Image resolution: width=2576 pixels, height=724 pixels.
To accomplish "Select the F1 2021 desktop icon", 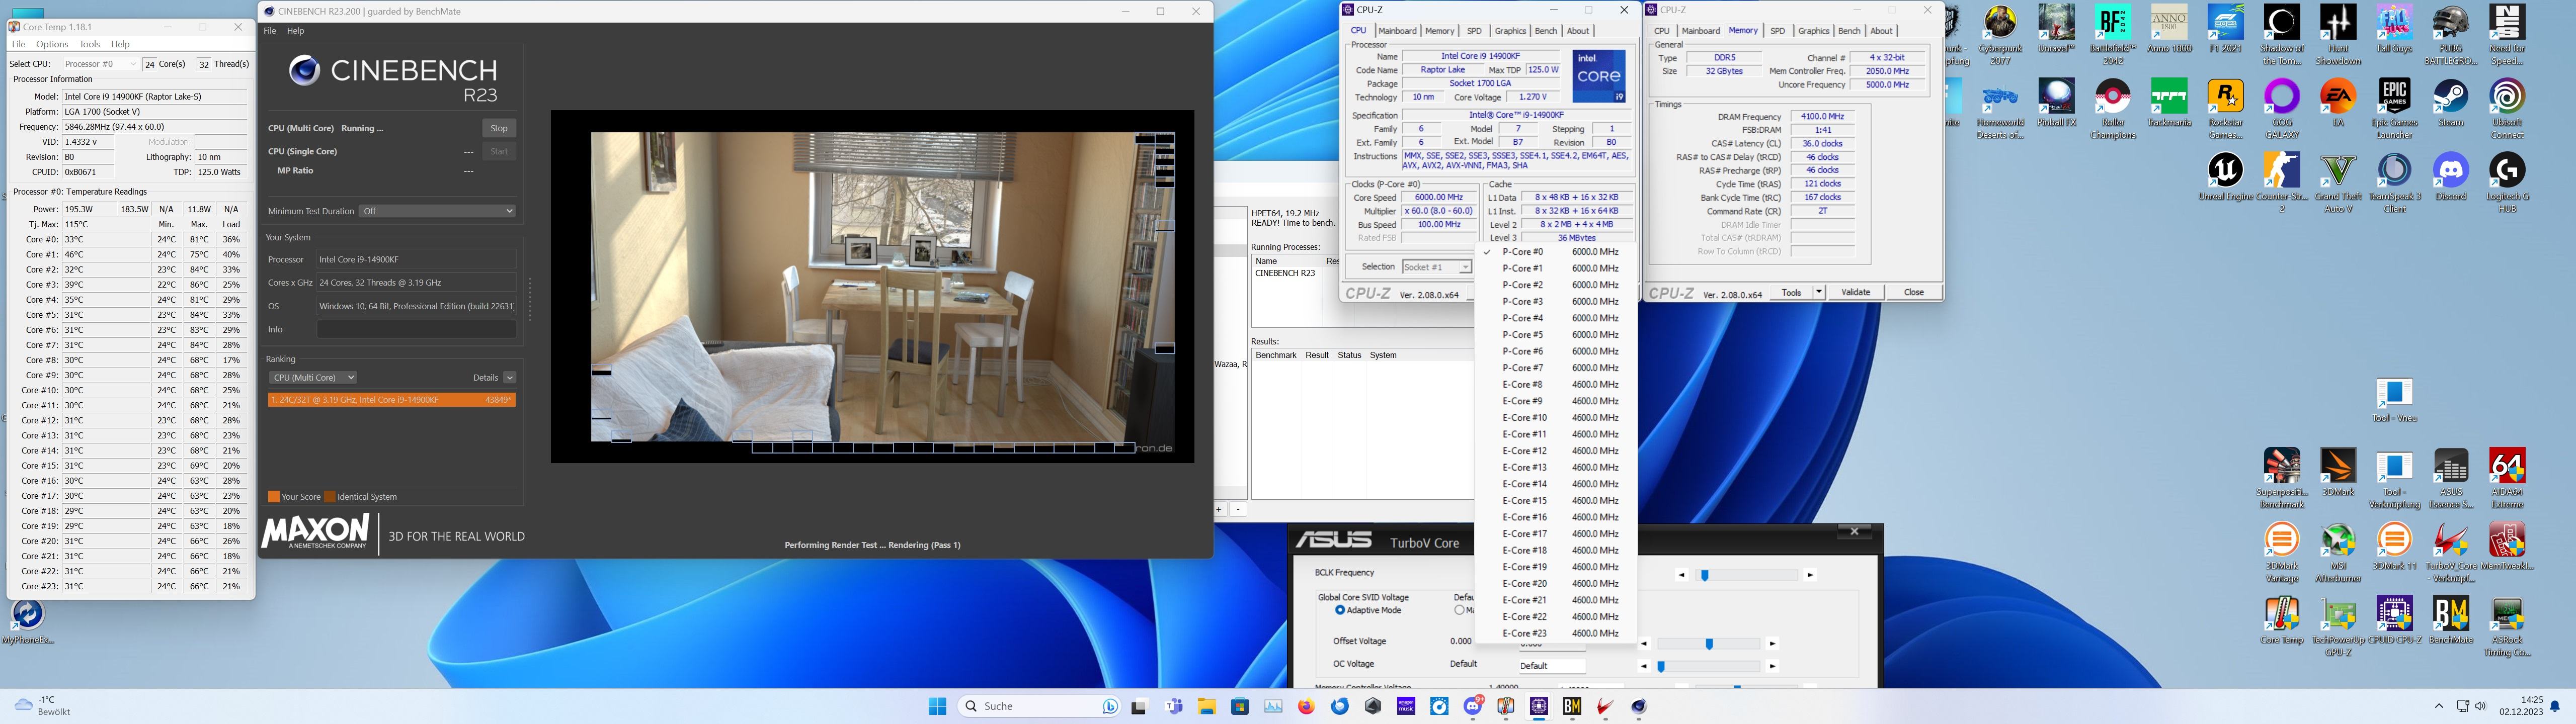I will [x=2225, y=30].
